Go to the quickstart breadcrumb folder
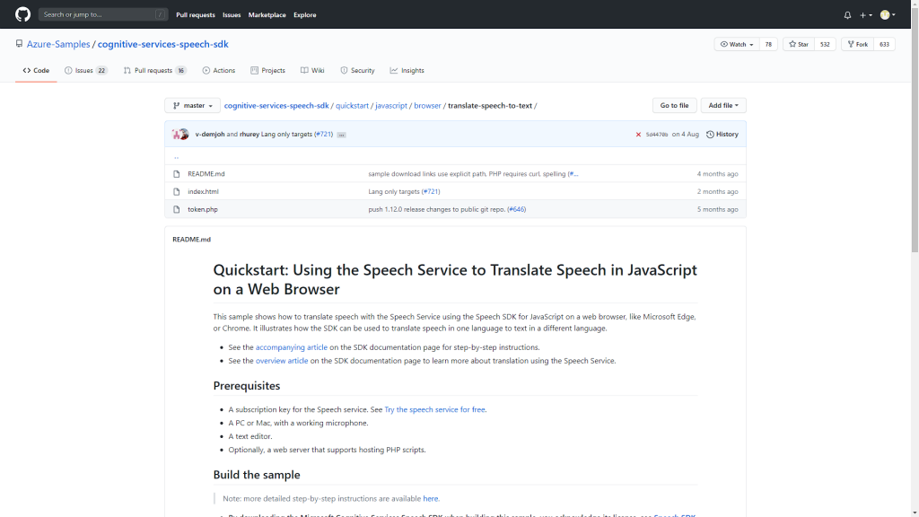The image size is (919, 517). pyautogui.click(x=352, y=106)
